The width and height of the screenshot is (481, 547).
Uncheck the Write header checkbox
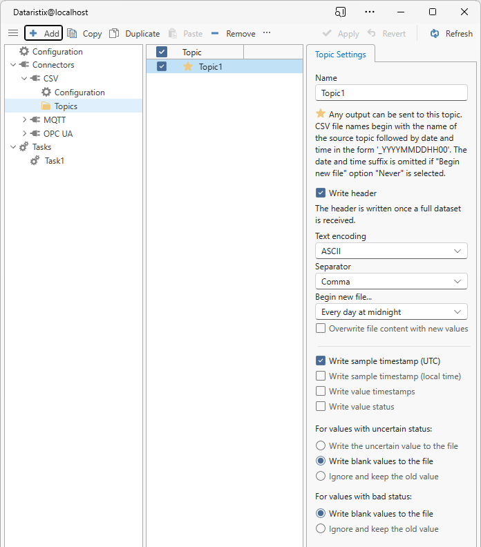321,193
